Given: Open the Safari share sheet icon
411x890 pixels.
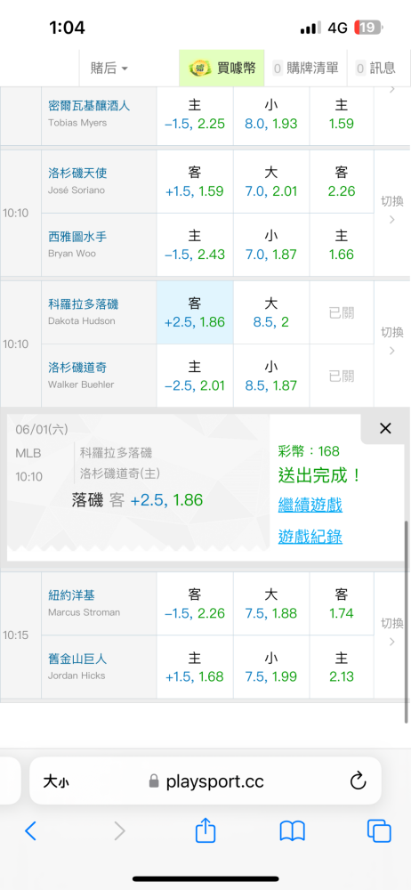Looking at the screenshot, I should [x=205, y=829].
